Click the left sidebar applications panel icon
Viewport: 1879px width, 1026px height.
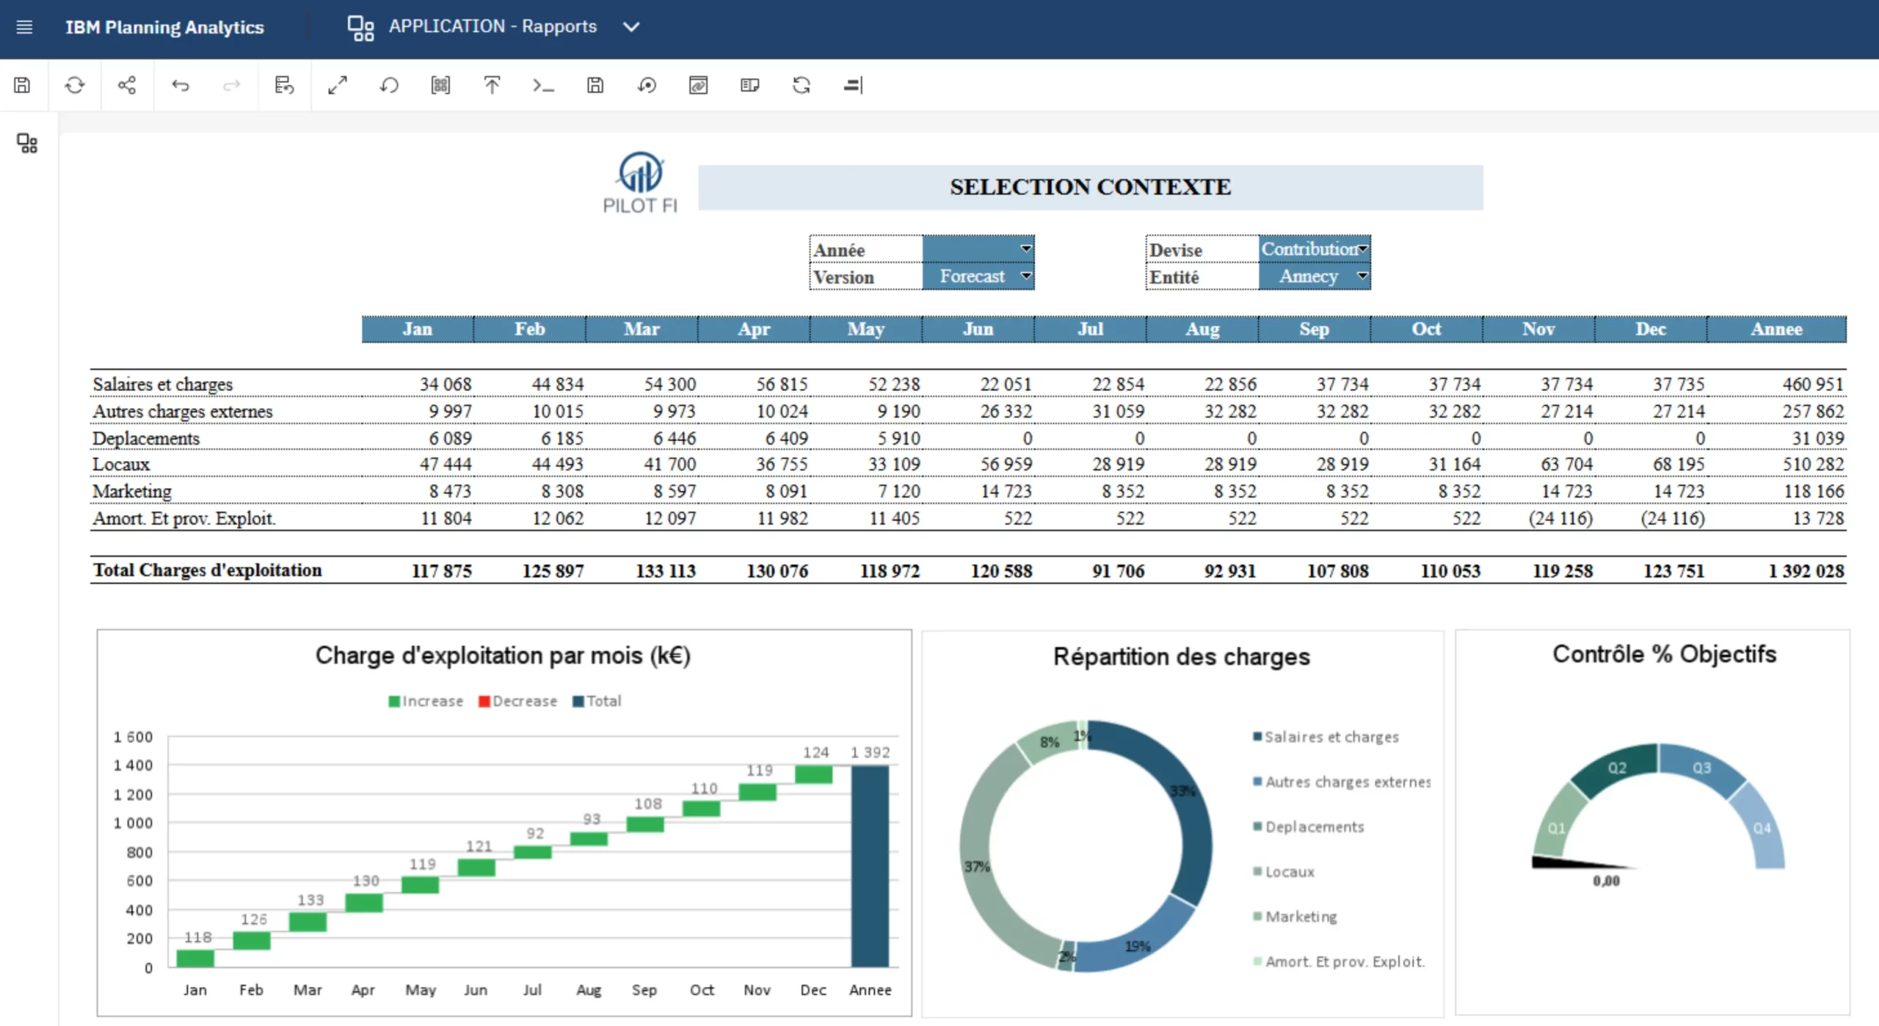coord(27,143)
